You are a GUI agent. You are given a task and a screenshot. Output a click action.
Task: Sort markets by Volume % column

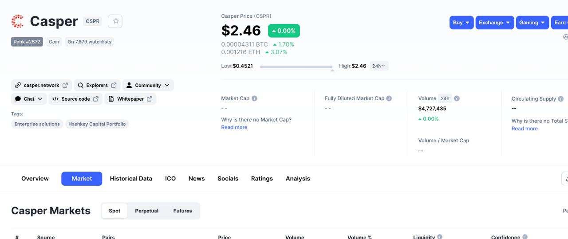click(x=360, y=237)
